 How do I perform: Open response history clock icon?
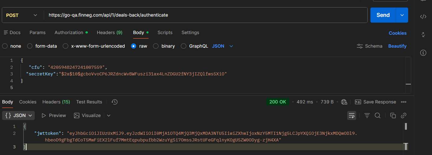114,102
